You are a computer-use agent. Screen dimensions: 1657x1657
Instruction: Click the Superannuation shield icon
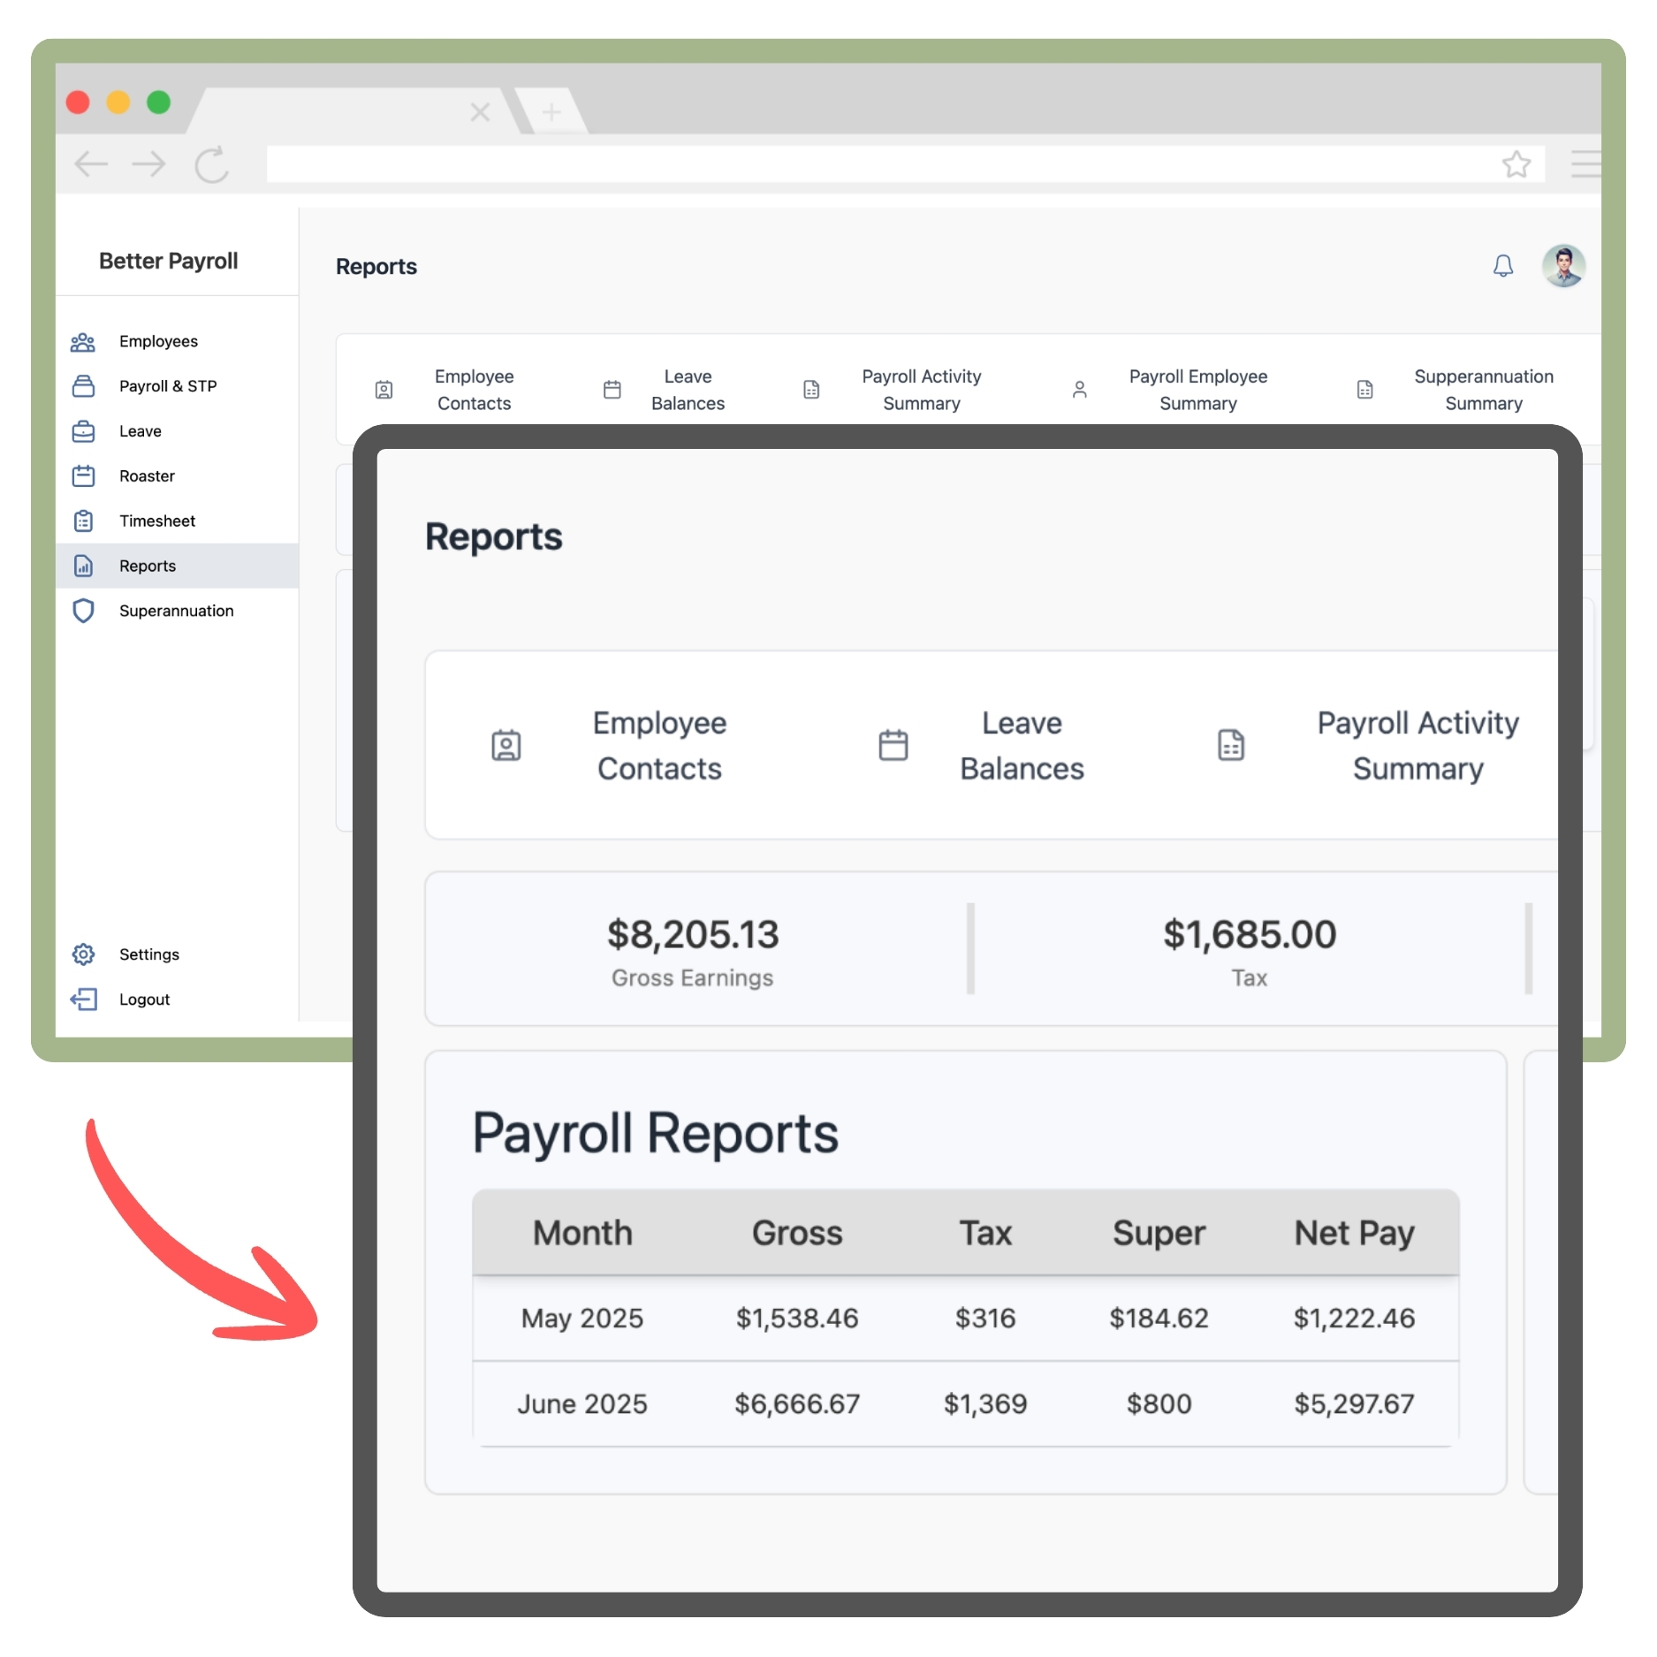click(x=83, y=611)
